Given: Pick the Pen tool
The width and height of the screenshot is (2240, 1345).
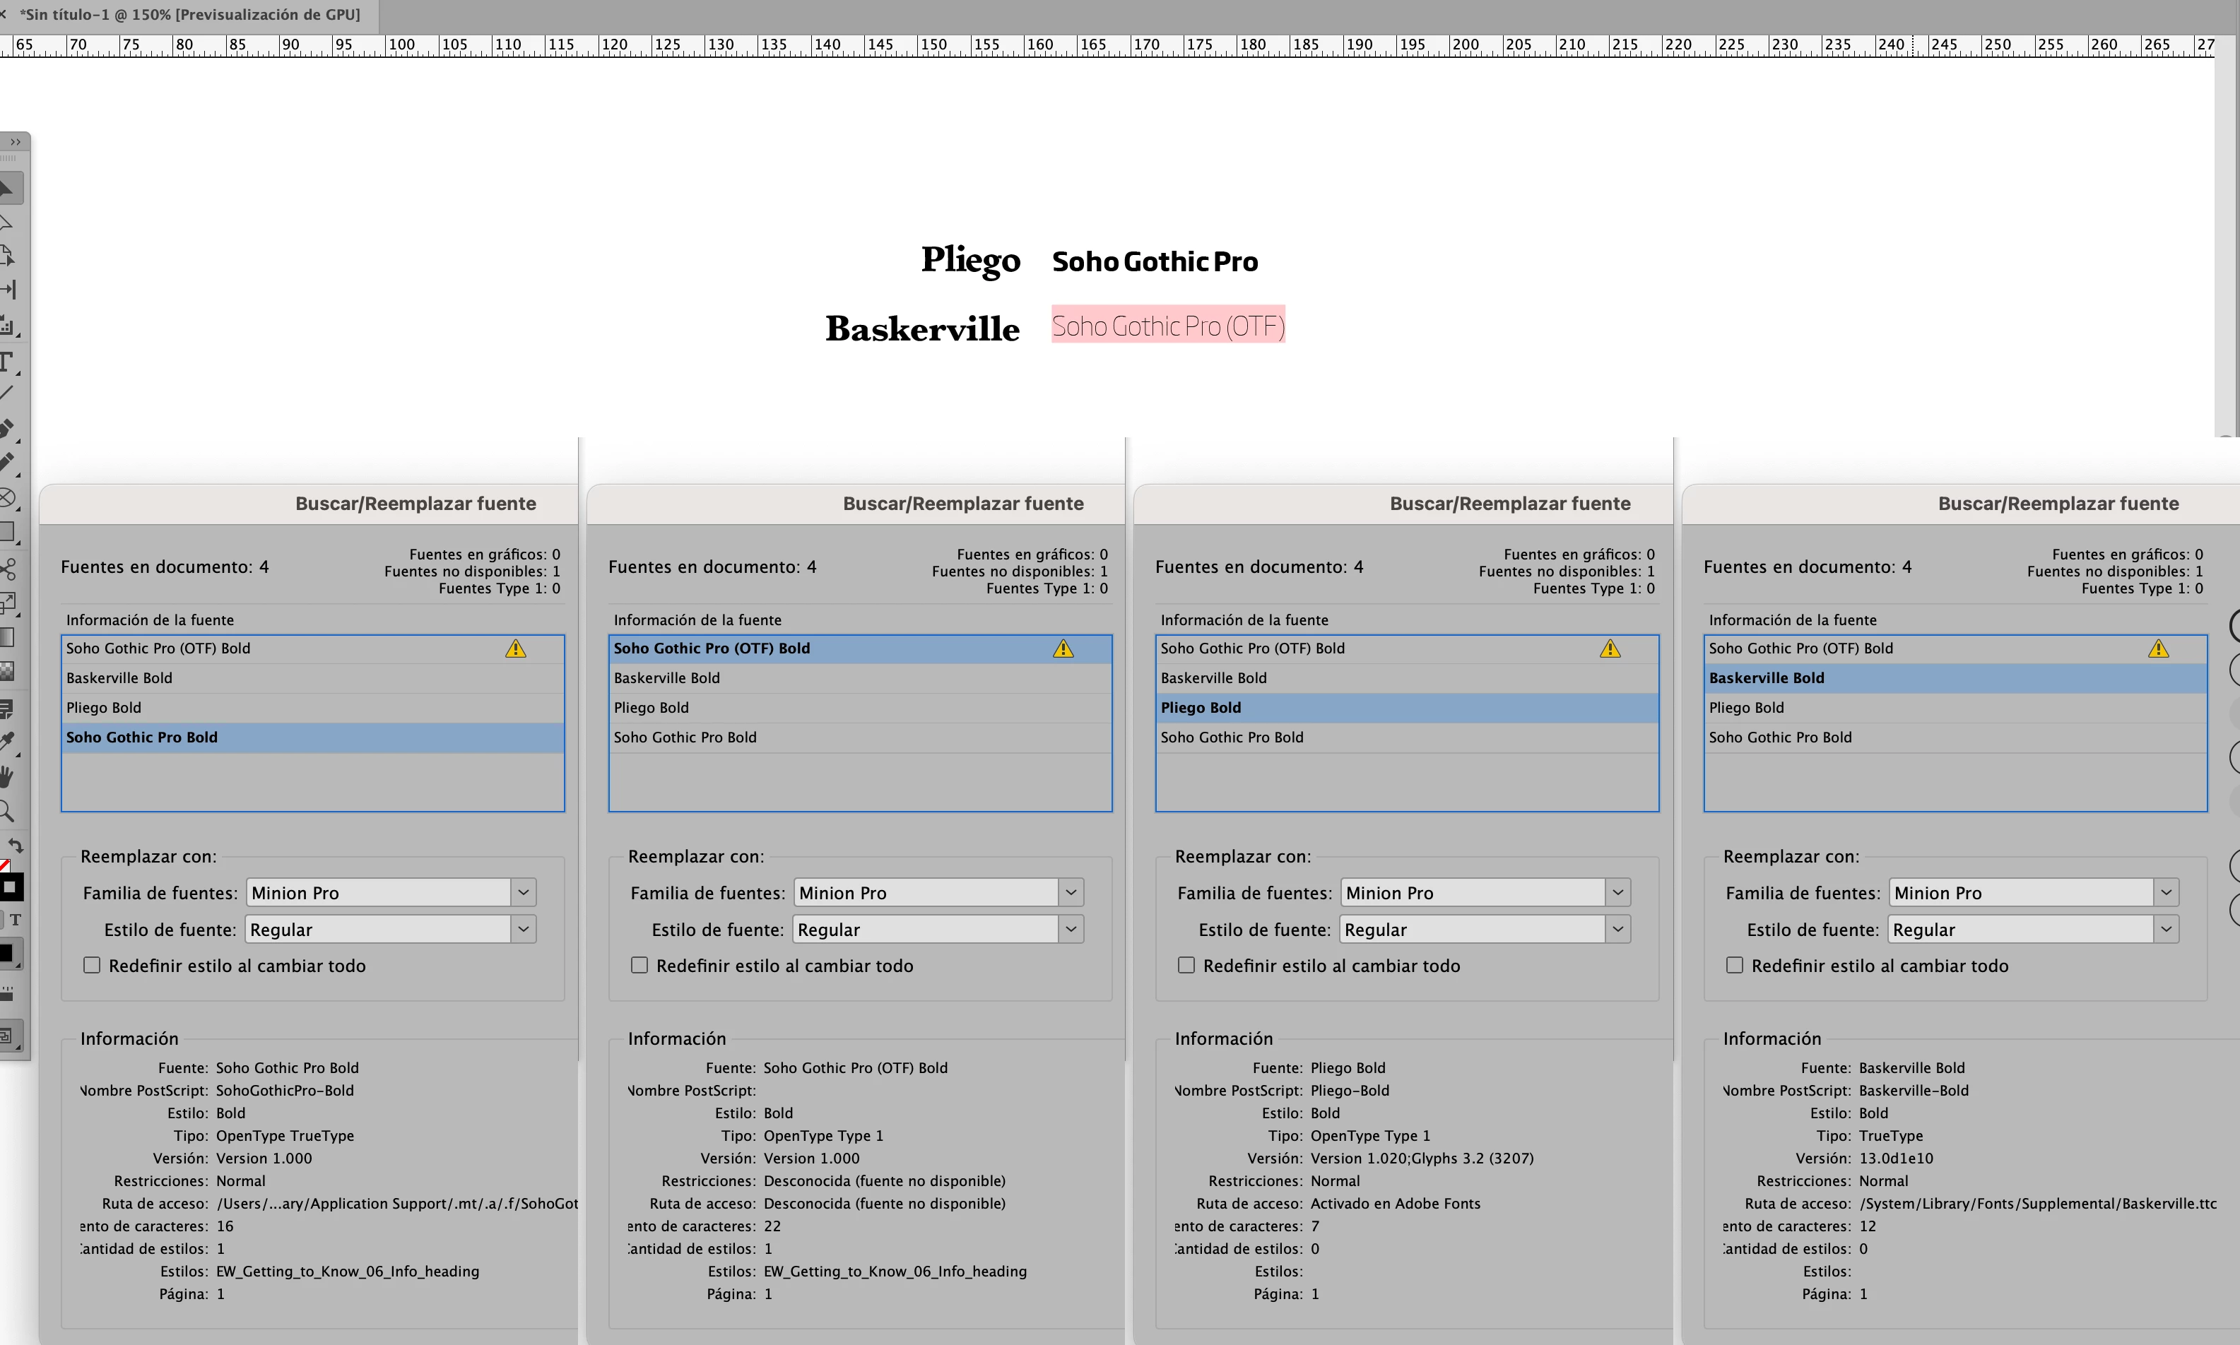Looking at the screenshot, I should pos(7,427).
